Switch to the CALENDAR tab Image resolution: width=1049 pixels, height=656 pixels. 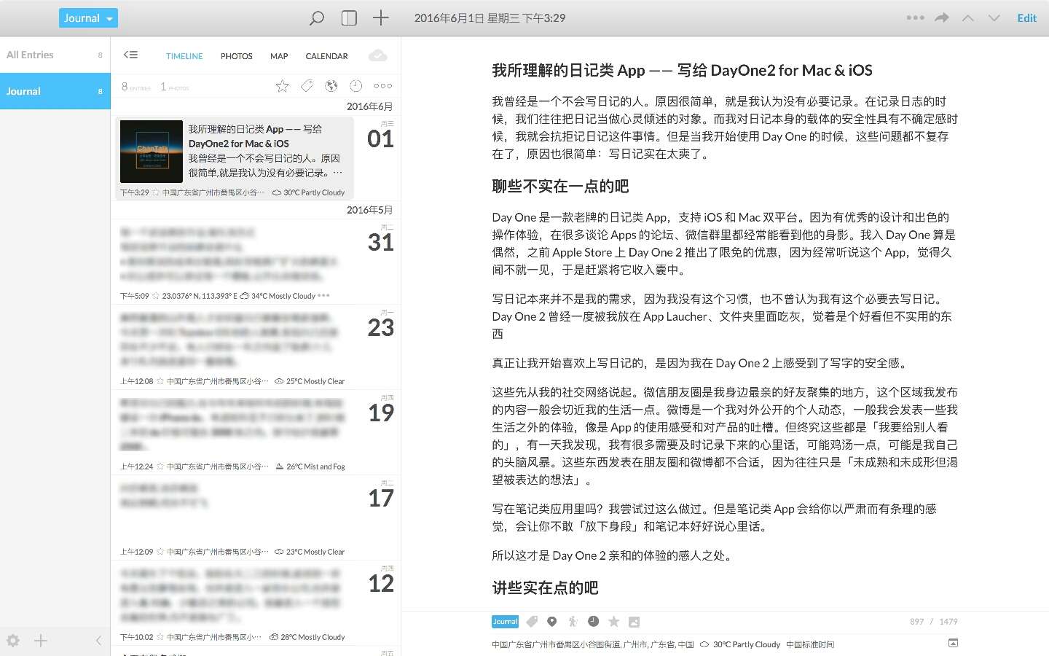coord(326,55)
